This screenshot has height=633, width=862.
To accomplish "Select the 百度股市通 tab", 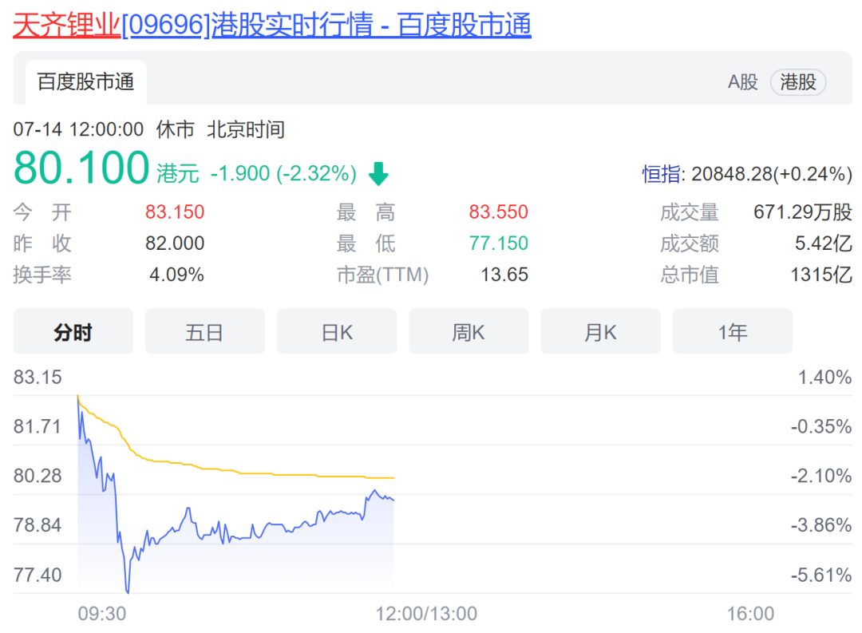I will click(x=85, y=82).
